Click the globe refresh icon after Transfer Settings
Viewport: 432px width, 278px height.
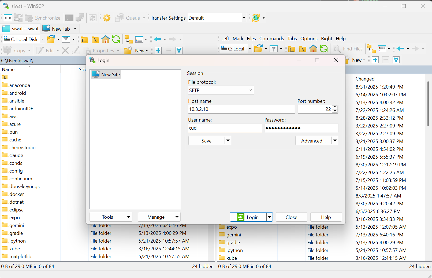[256, 18]
